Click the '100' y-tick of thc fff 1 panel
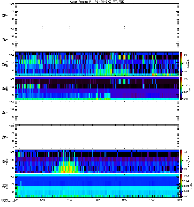Viewport: 194px width, 207px height. click(x=12, y=109)
